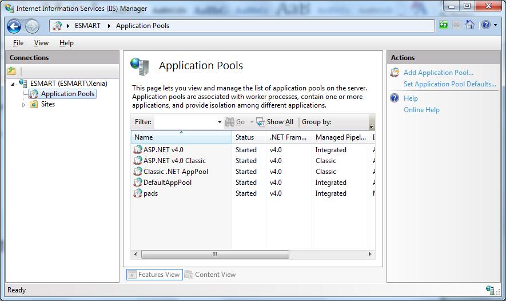This screenshot has height=301, width=506.
Task: Click the scrollbar right arrow
Action: (370, 255)
